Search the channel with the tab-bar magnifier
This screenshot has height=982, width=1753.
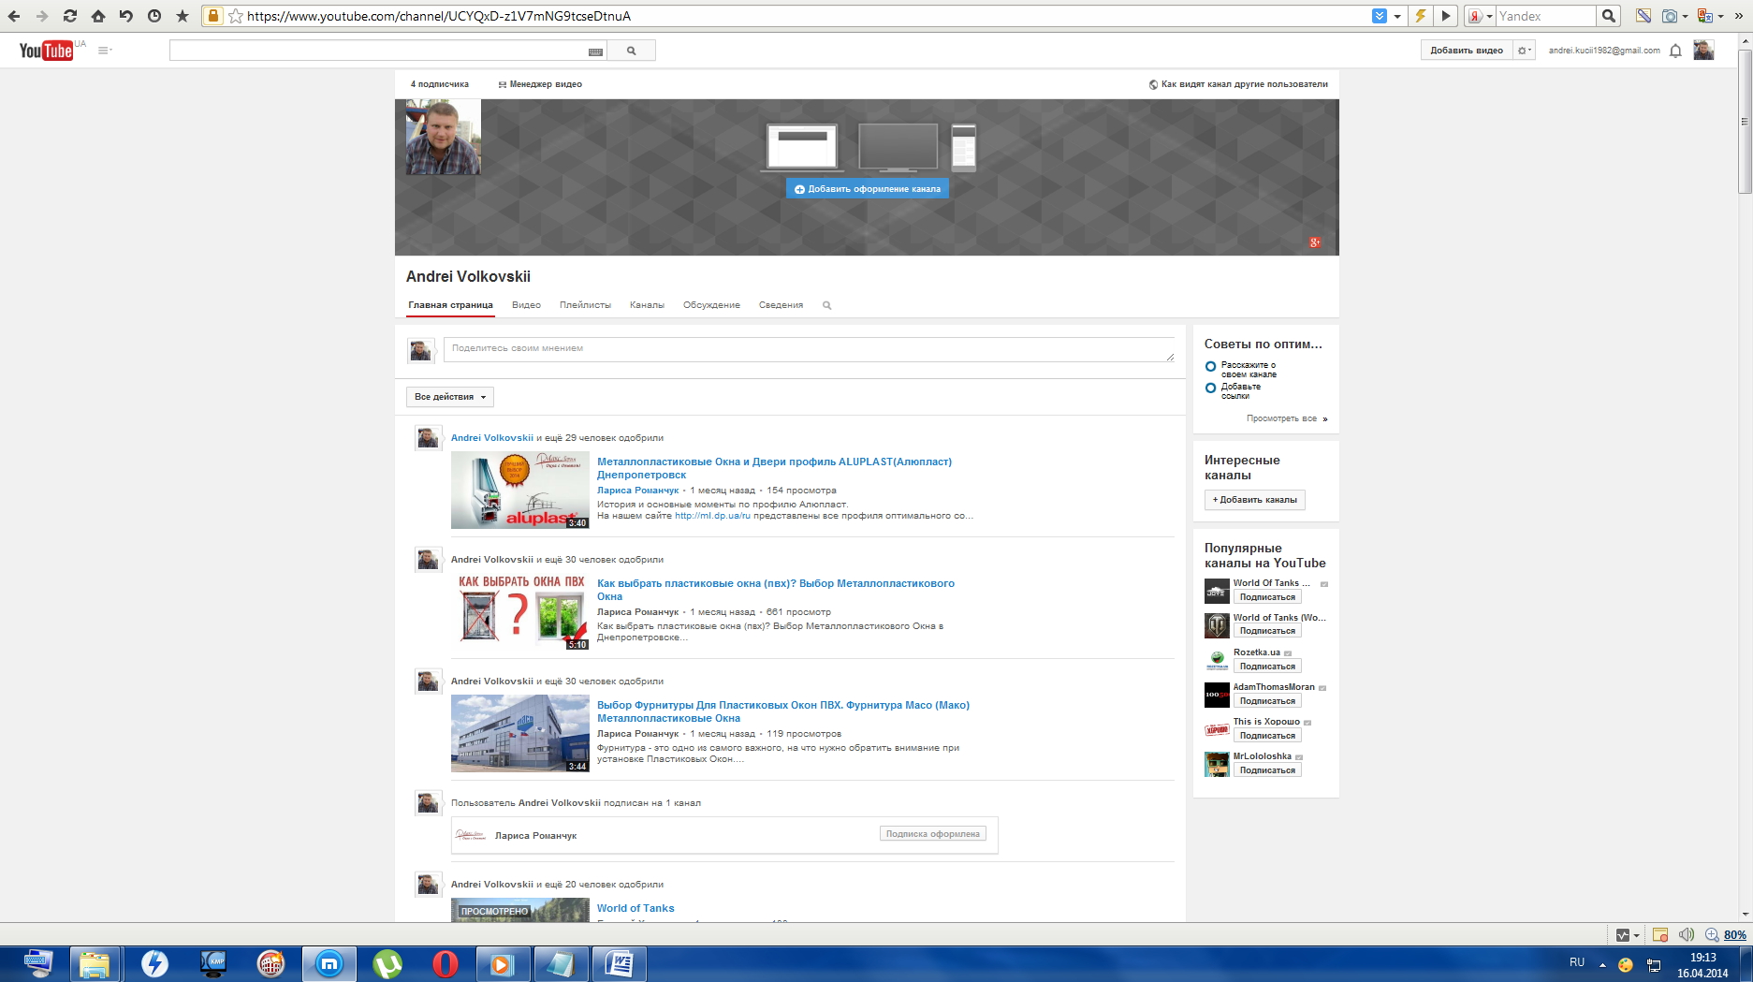[x=826, y=305]
